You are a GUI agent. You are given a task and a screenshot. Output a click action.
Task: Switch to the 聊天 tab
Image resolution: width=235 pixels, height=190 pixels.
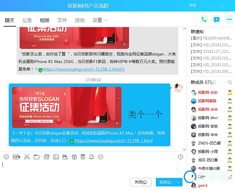[10, 20]
